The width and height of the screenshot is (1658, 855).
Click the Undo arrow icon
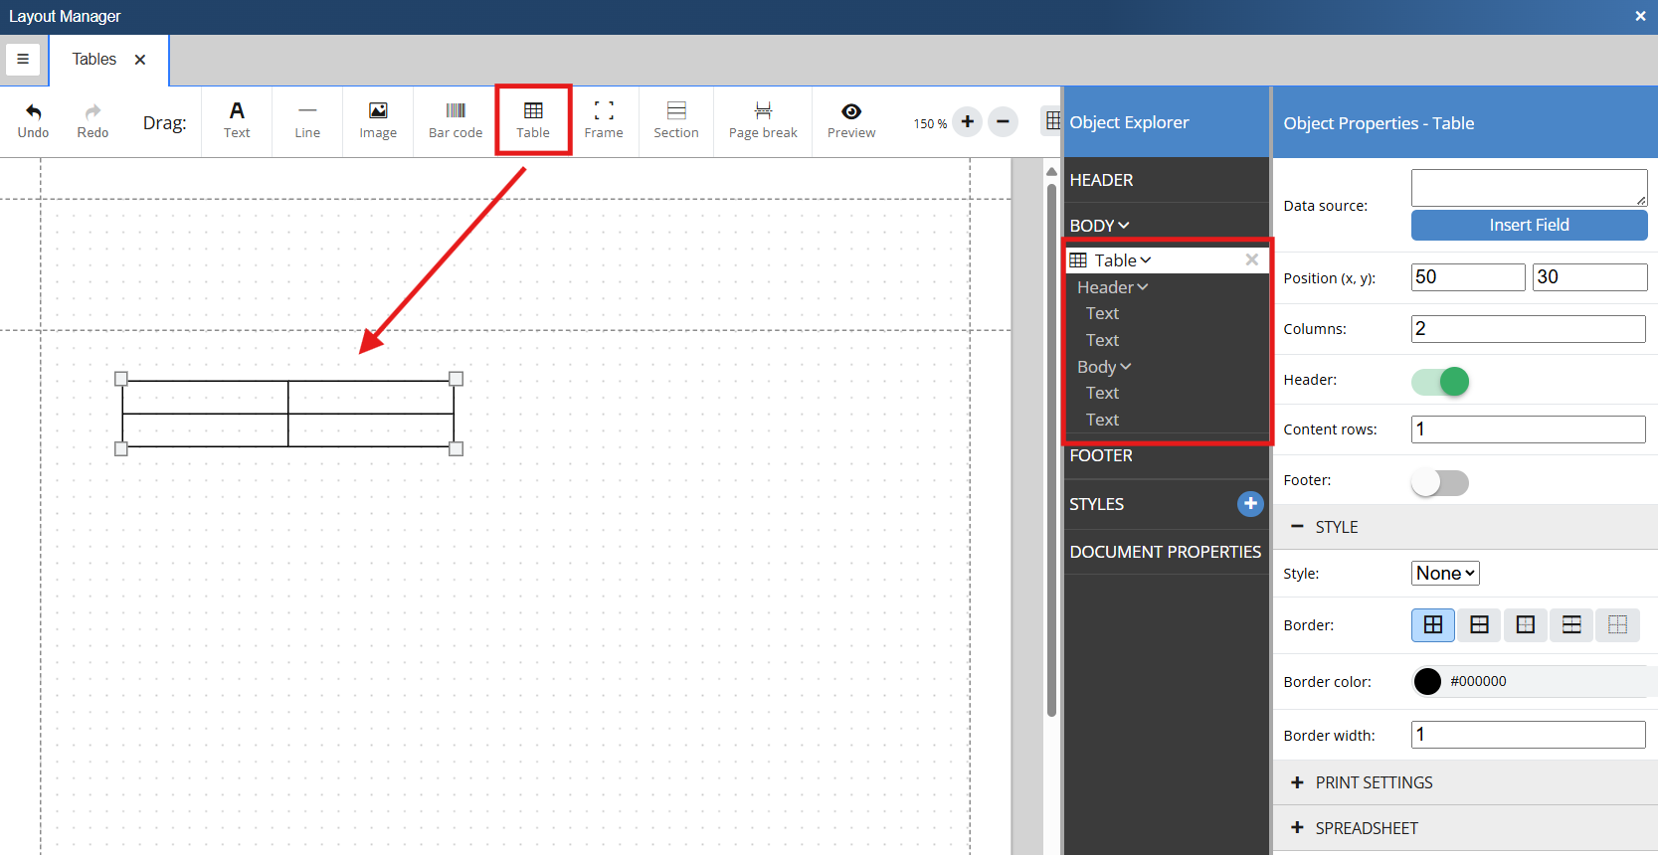[33, 111]
